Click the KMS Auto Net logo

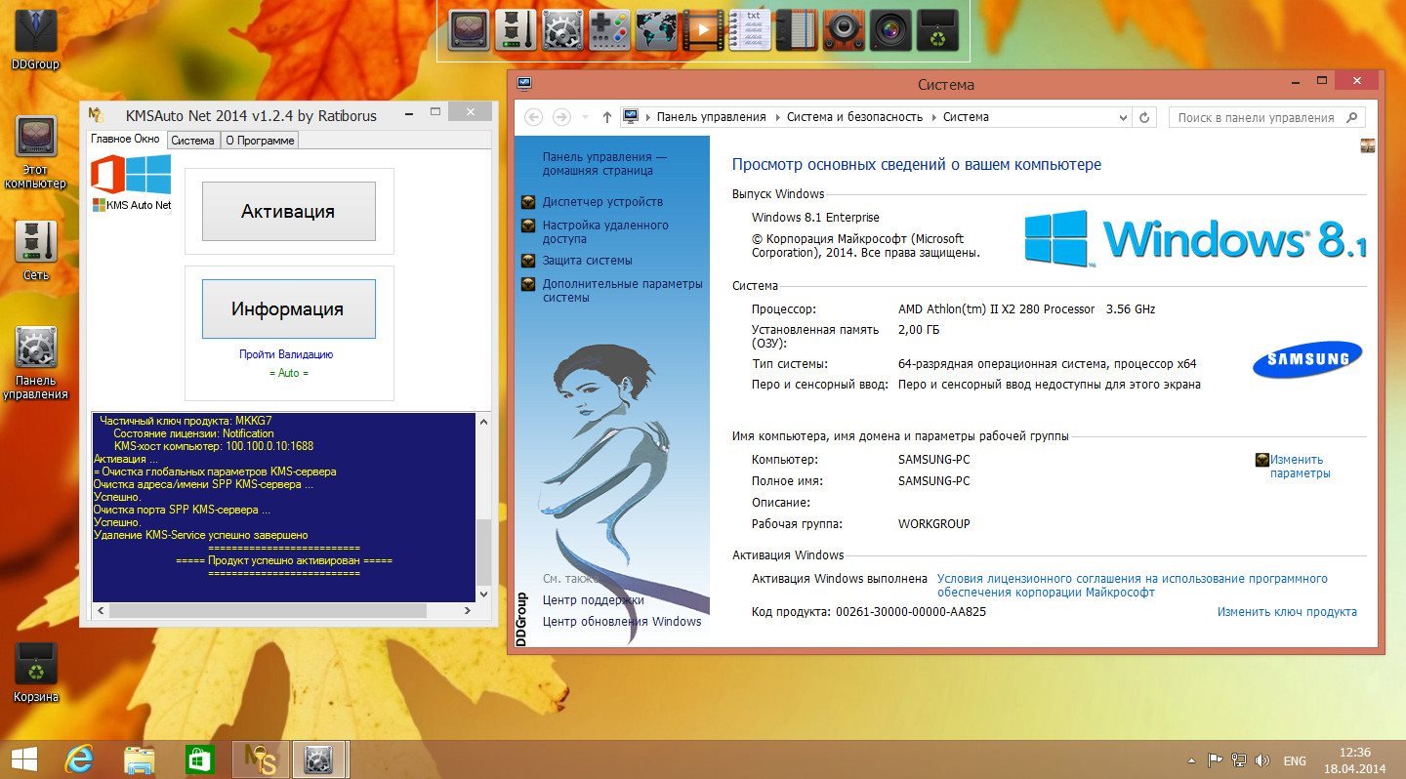(131, 183)
